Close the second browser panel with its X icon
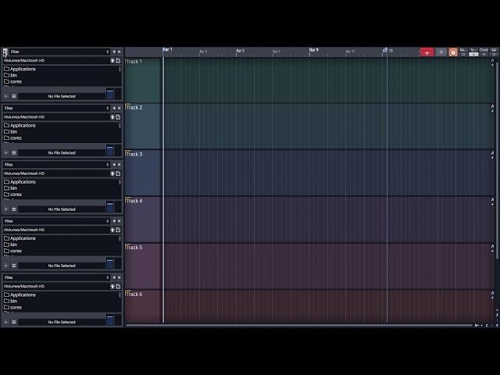The height and width of the screenshot is (375, 500). point(120,108)
